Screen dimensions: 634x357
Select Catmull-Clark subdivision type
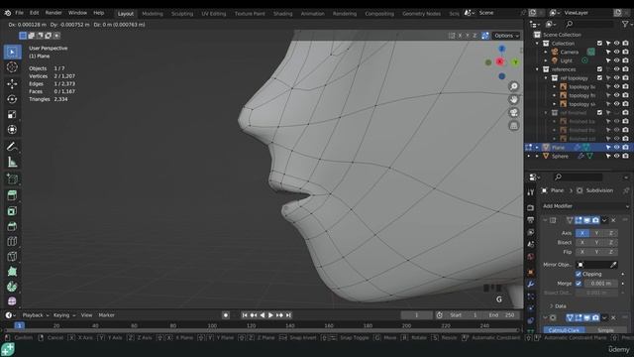click(x=564, y=330)
